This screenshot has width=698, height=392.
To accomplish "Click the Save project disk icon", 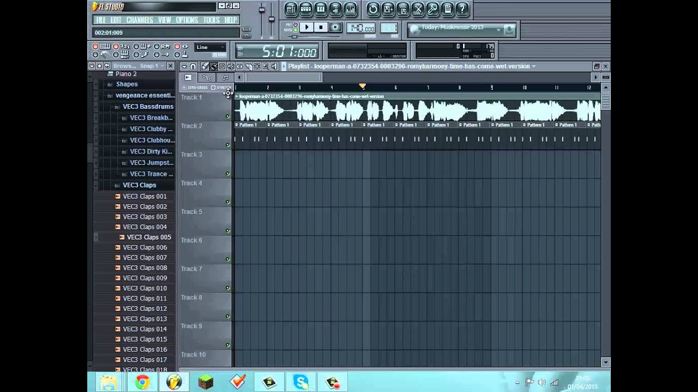I will pyautogui.click(x=403, y=9).
